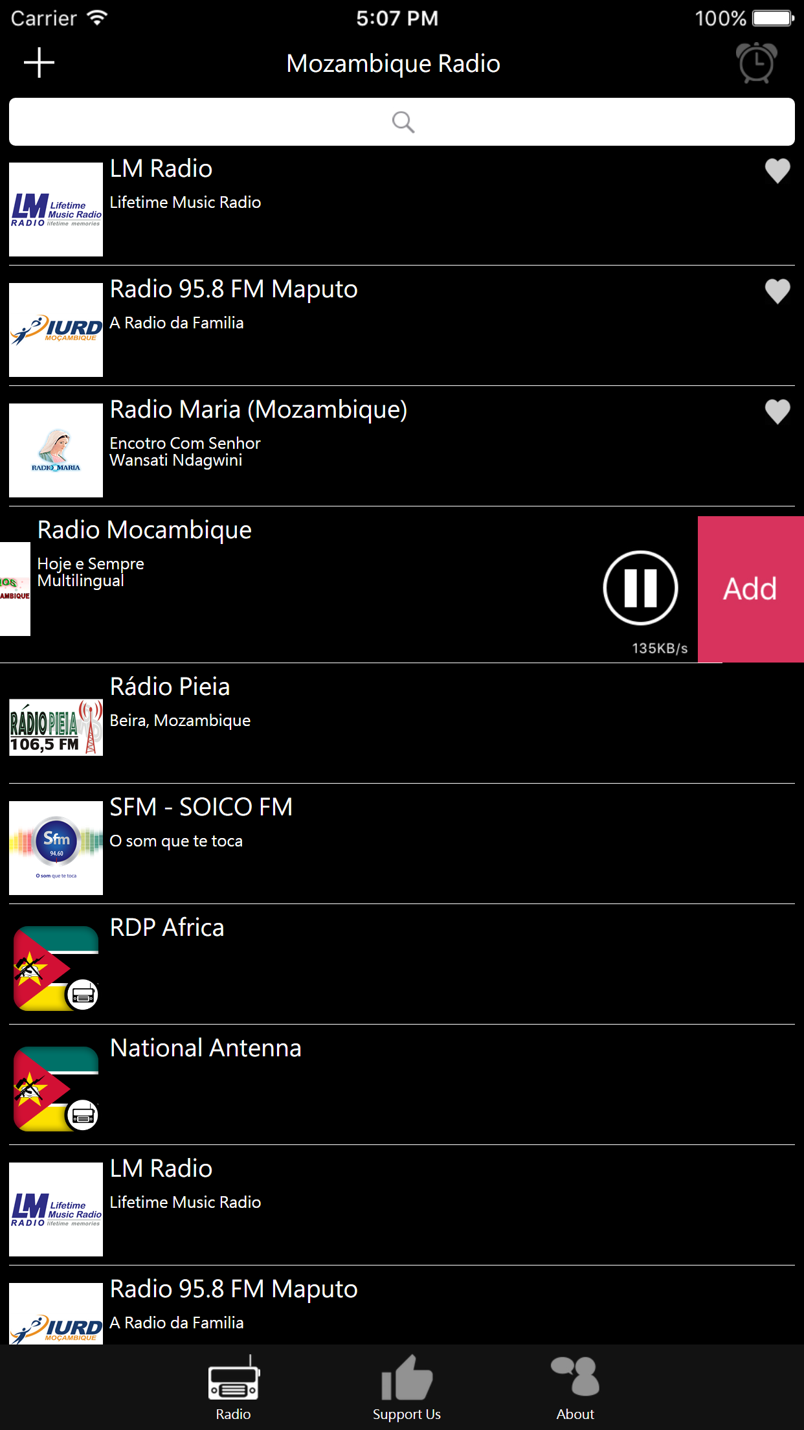
Task: Tap the magnifying glass search icon
Action: [x=403, y=122]
